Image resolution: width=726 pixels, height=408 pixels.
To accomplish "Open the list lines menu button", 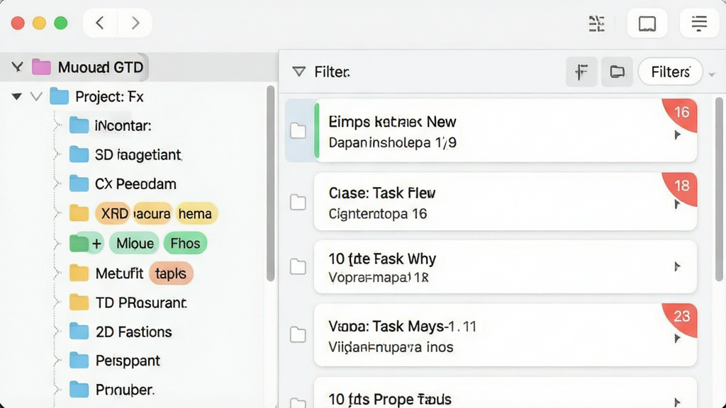I will tap(699, 23).
